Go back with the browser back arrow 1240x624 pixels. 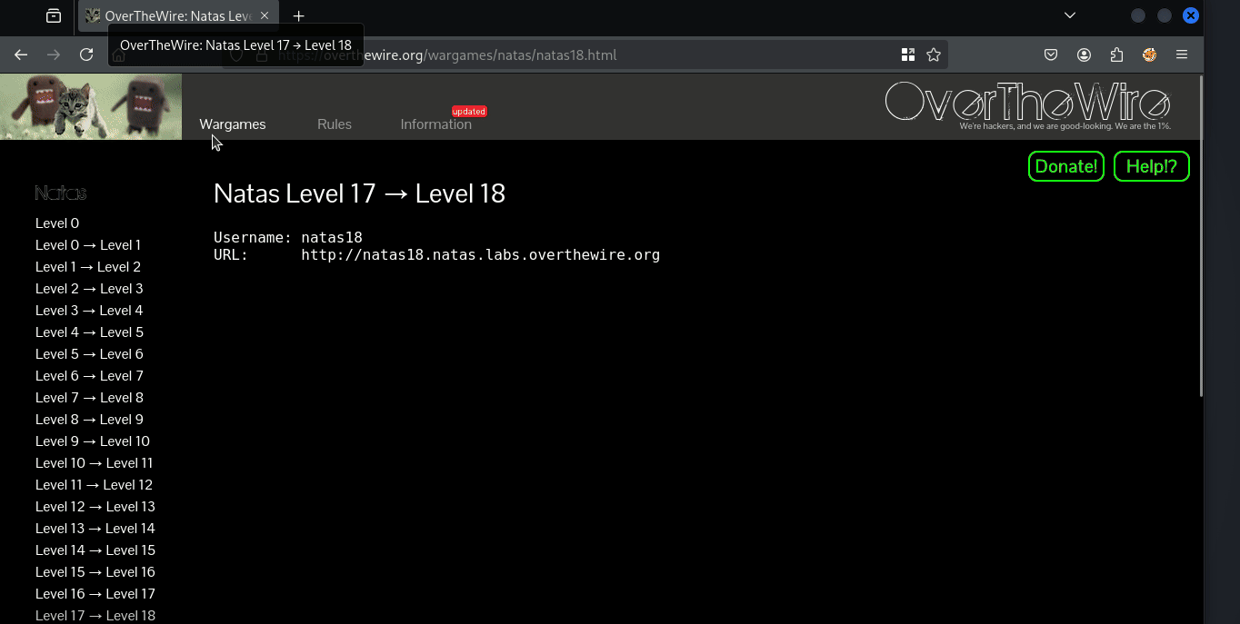[21, 54]
